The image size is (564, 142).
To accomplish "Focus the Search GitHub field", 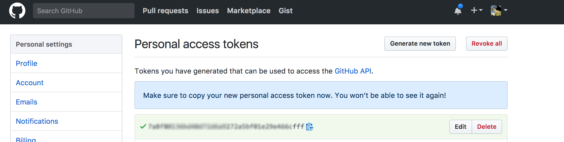I will pos(84,11).
